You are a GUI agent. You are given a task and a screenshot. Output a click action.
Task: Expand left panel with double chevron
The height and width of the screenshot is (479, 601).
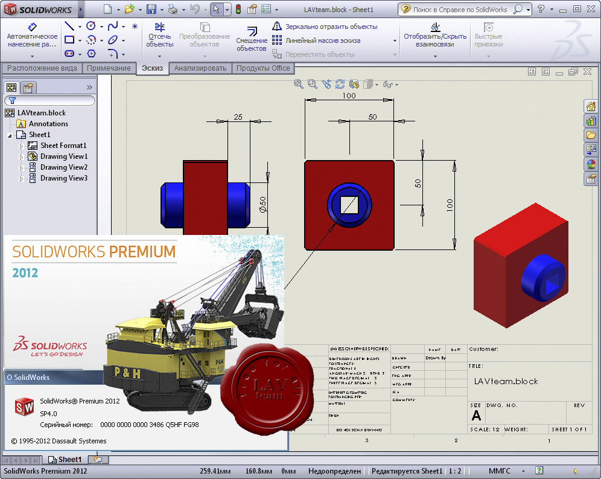(89, 87)
